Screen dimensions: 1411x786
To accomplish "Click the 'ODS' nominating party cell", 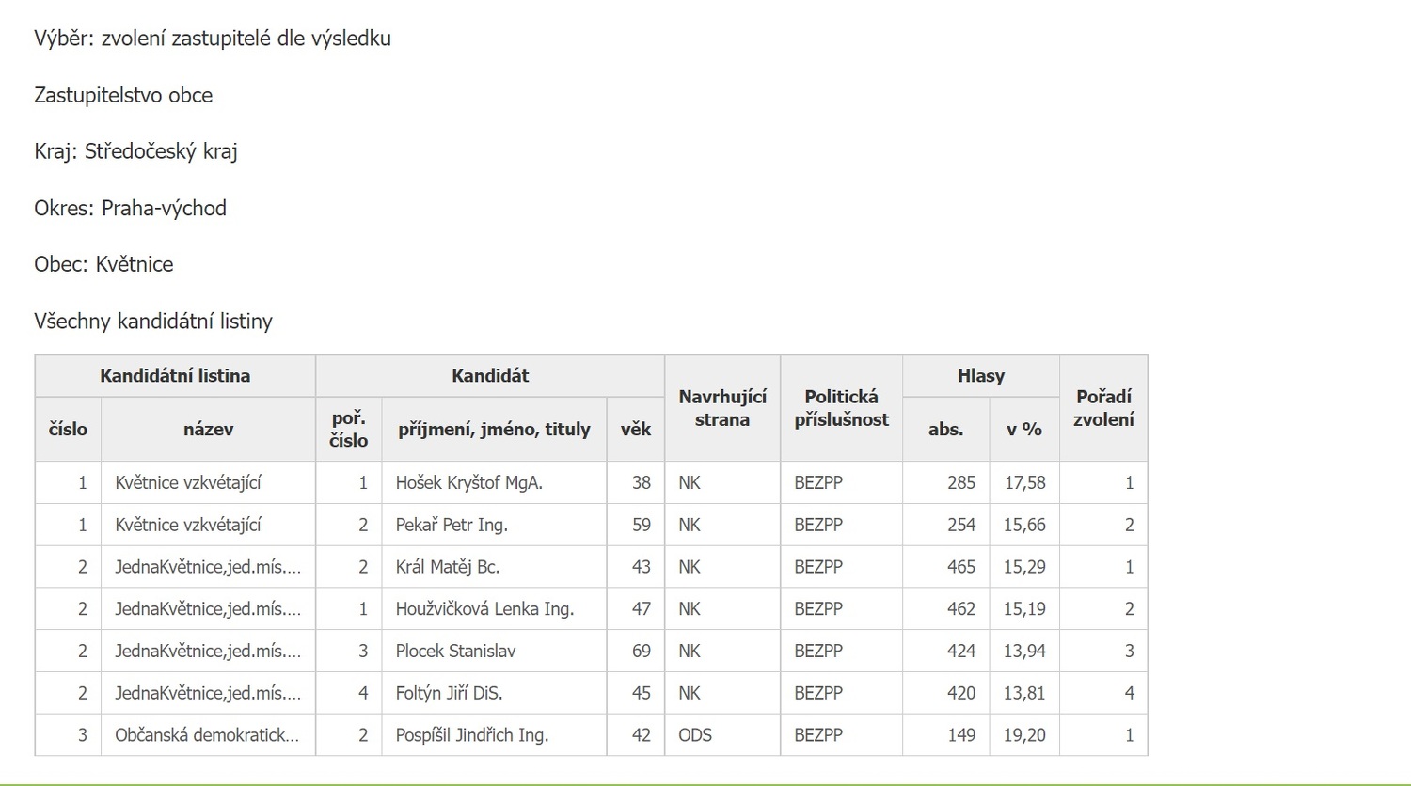I will click(695, 735).
